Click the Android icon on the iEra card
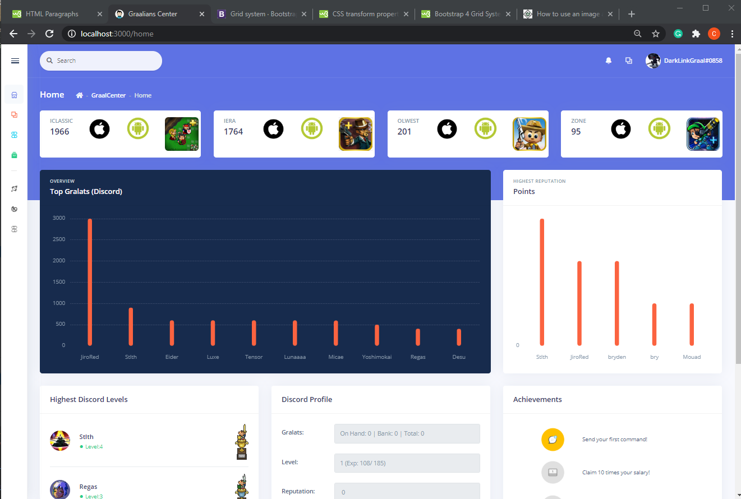This screenshot has width=741, height=499. pos(312,128)
